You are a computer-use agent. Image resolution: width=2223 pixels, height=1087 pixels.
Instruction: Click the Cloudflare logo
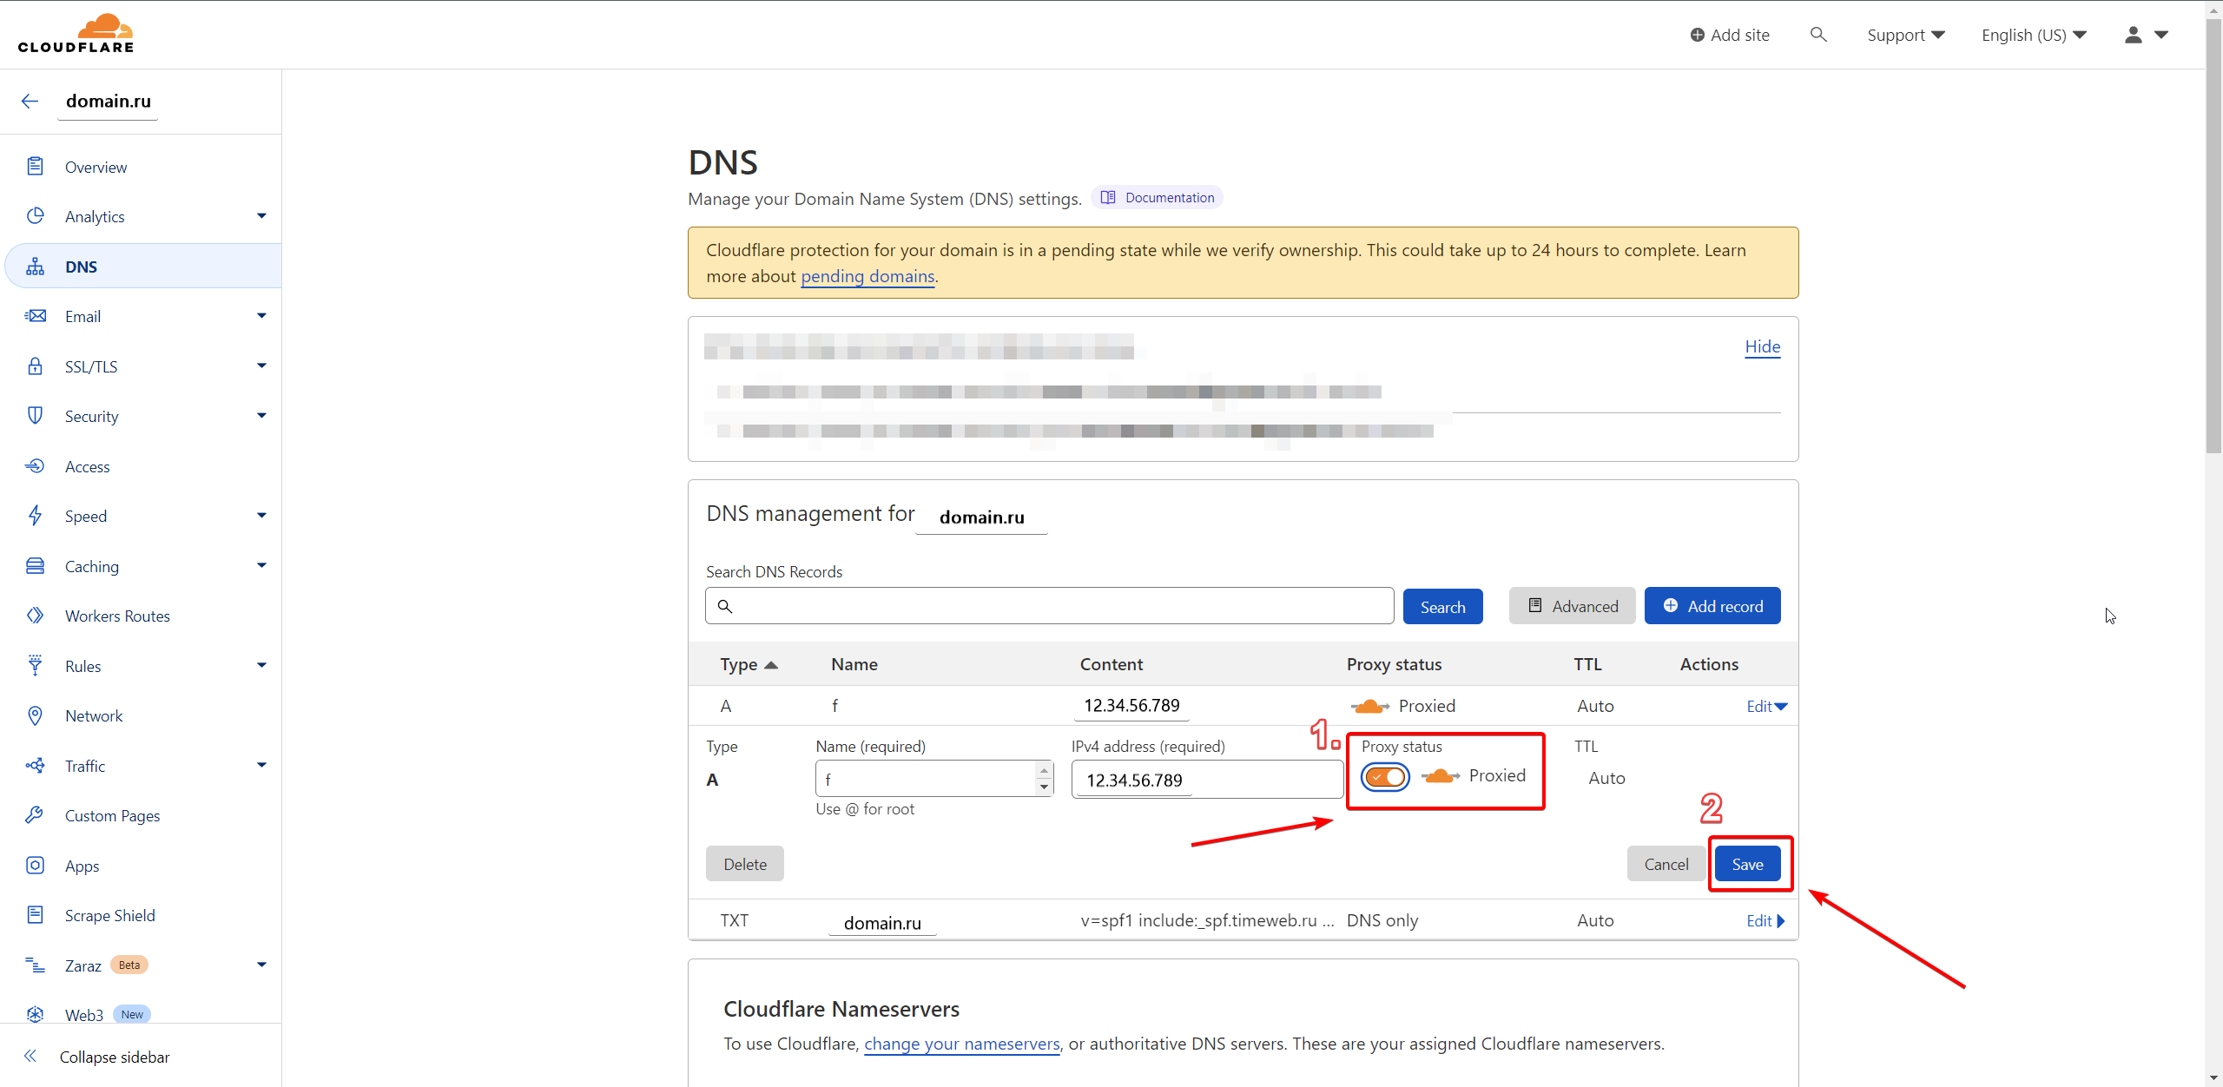click(76, 35)
